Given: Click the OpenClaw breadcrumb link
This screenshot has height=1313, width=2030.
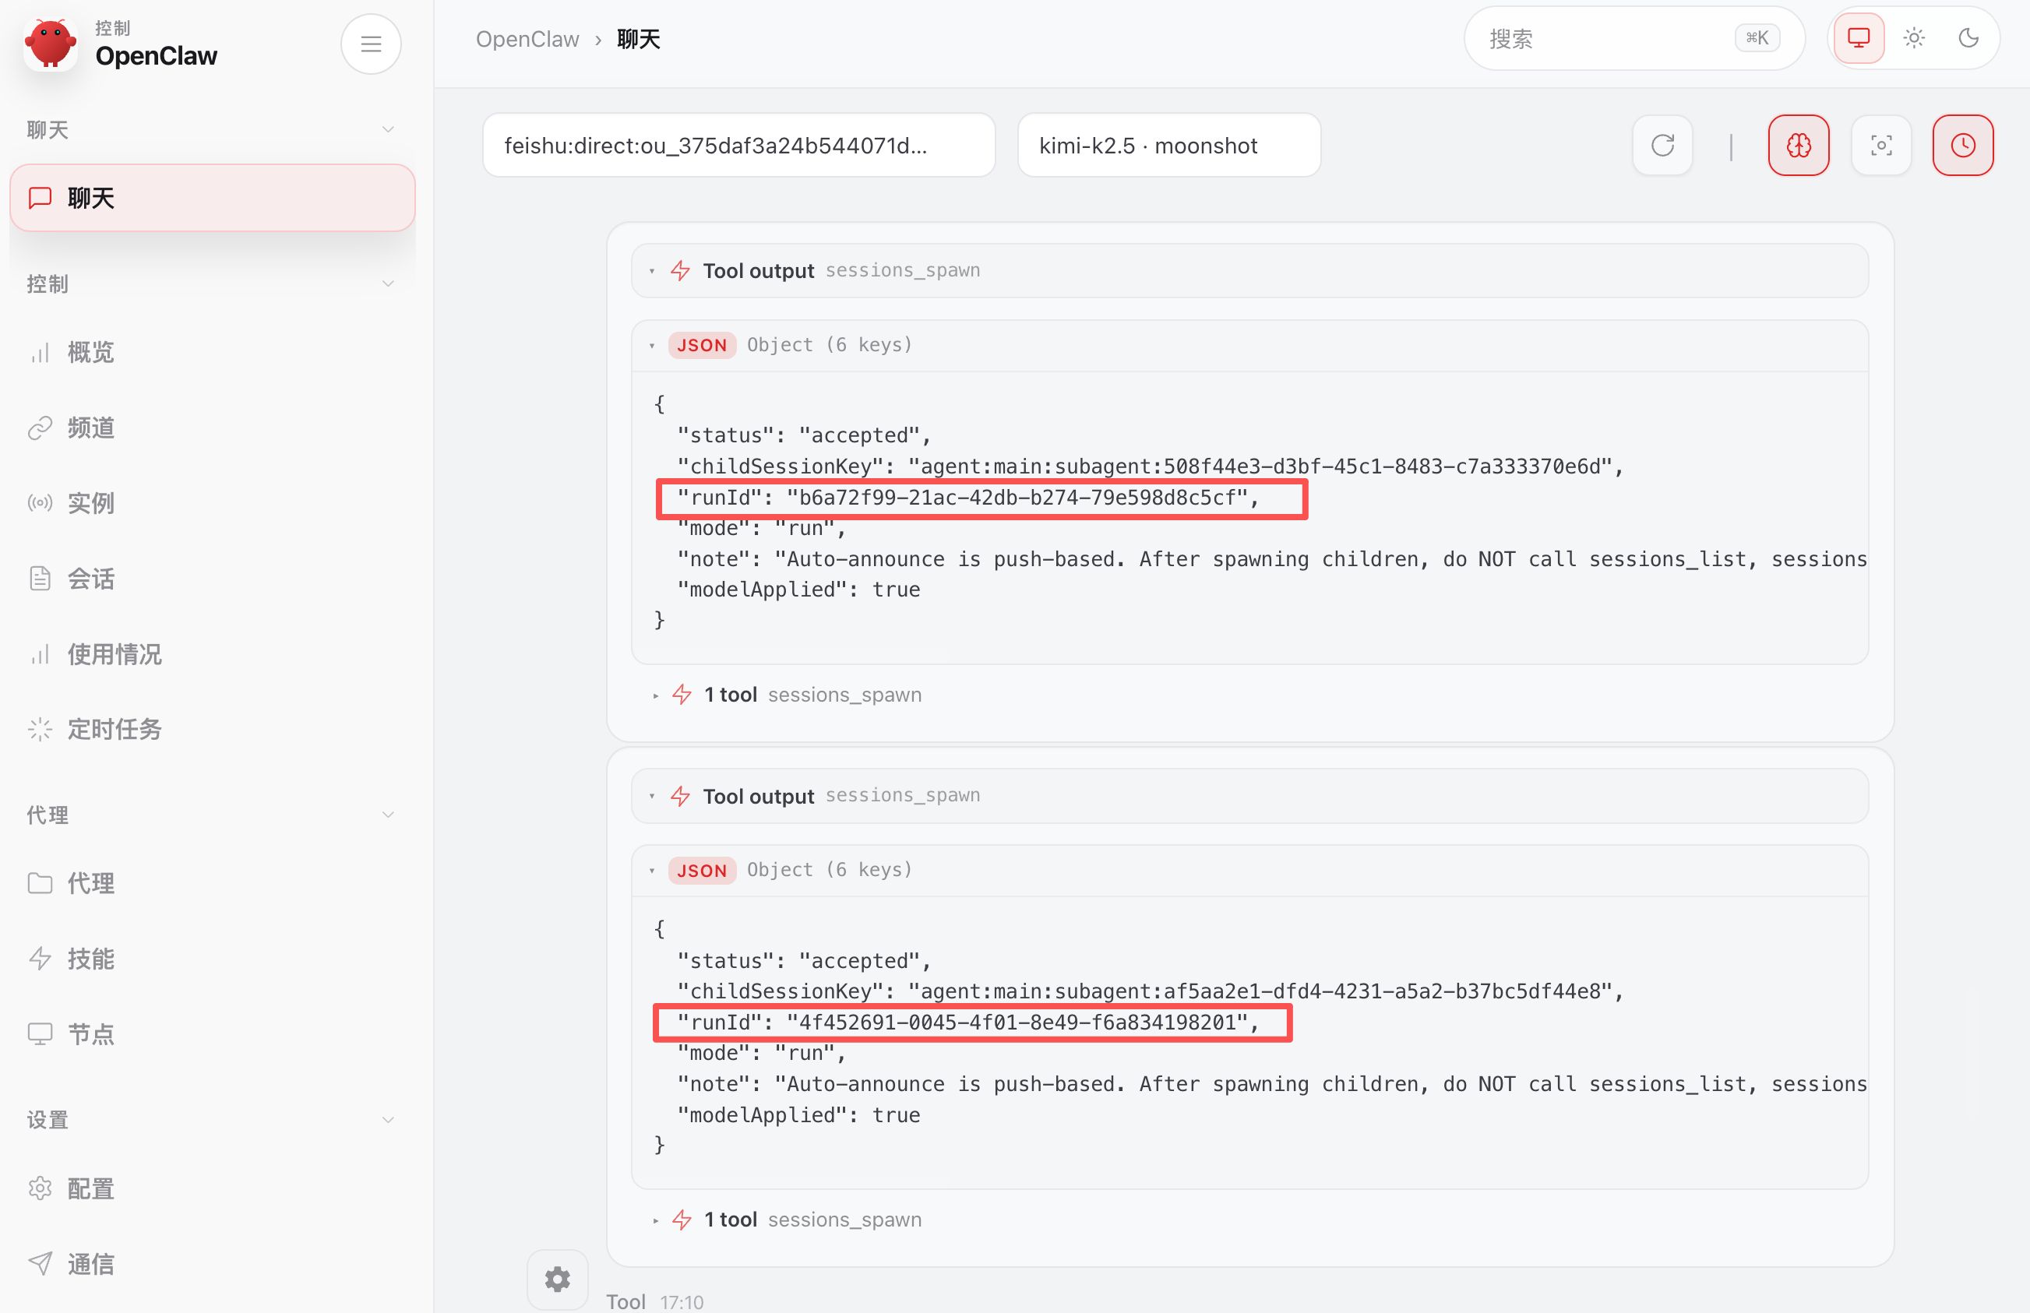Looking at the screenshot, I should tap(527, 39).
